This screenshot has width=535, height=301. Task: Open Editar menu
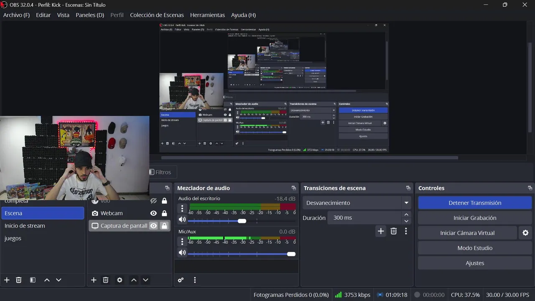coord(43,15)
